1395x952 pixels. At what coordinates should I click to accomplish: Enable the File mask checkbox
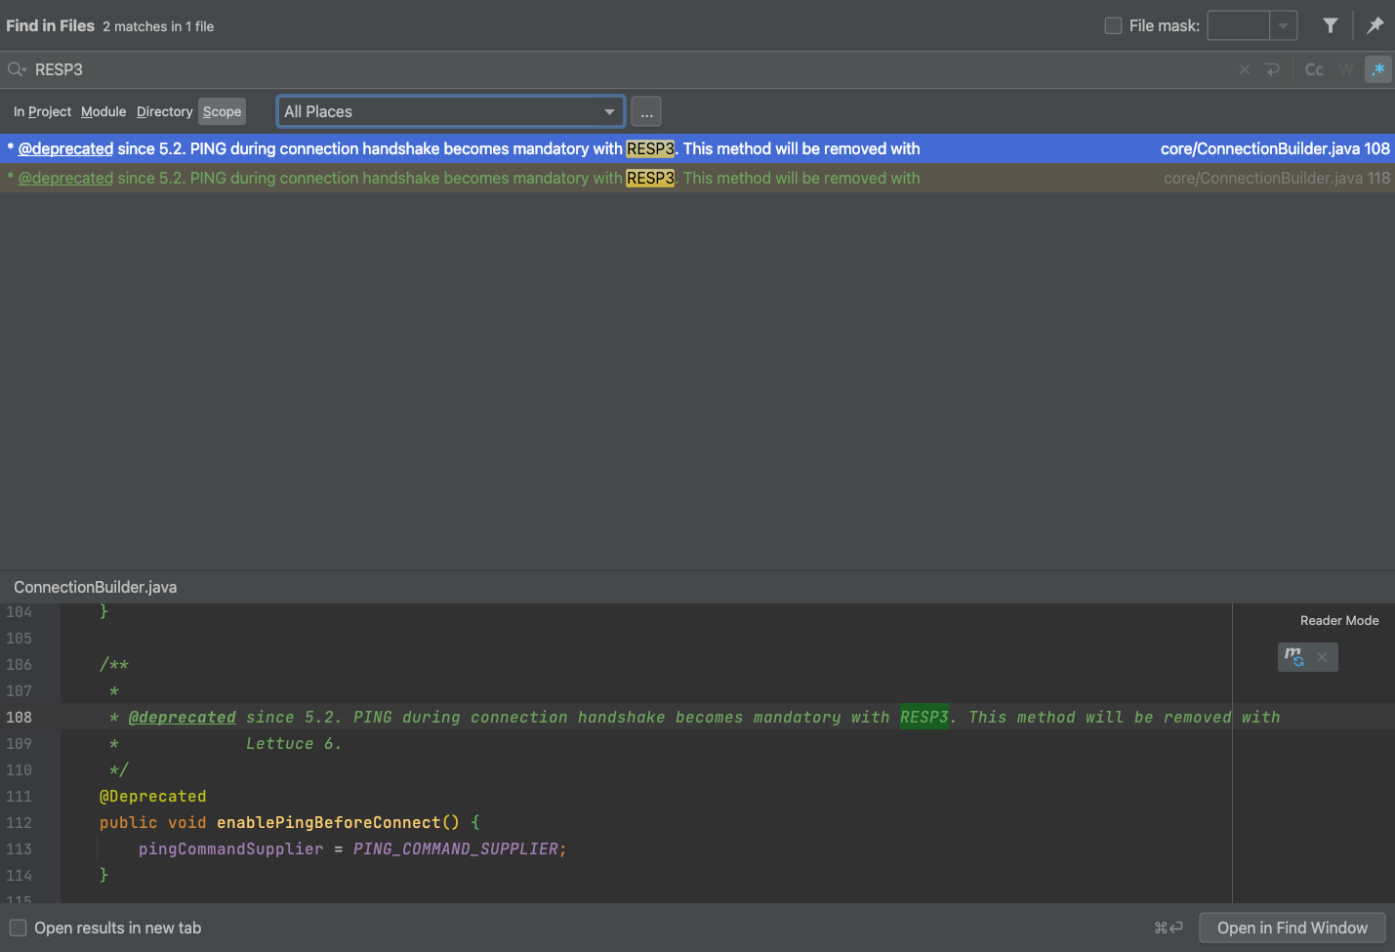pyautogui.click(x=1113, y=25)
